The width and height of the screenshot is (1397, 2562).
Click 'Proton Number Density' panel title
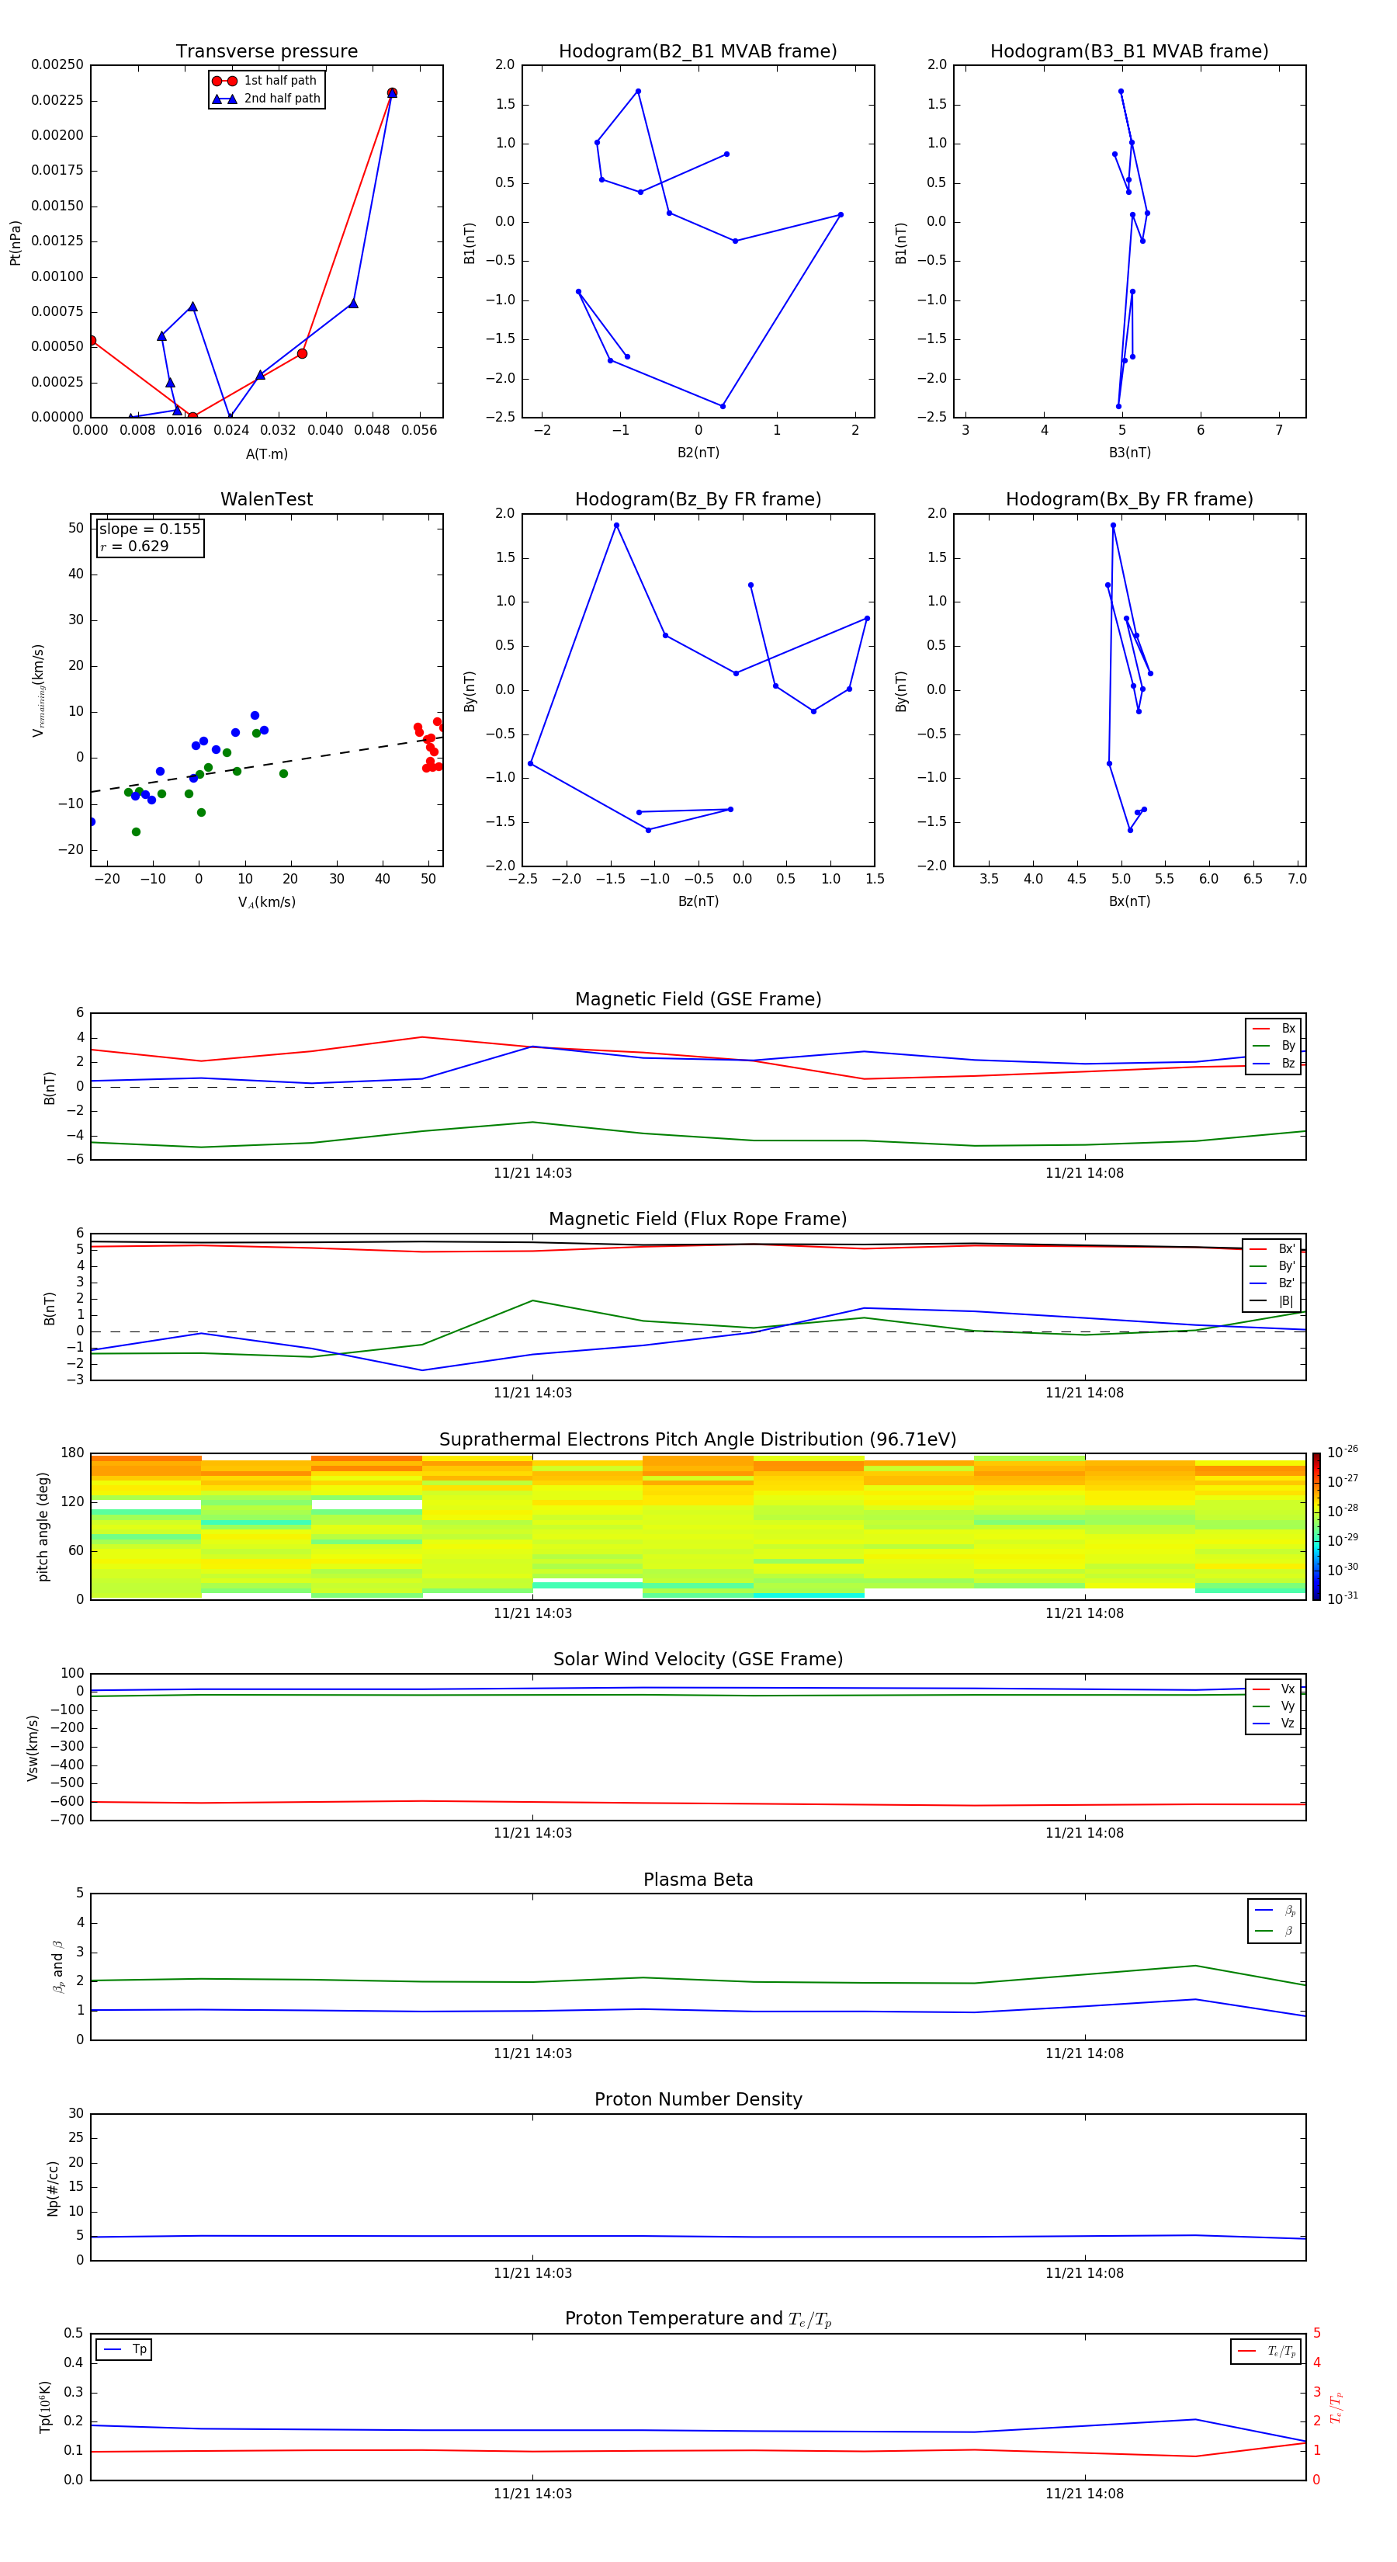click(x=698, y=2099)
